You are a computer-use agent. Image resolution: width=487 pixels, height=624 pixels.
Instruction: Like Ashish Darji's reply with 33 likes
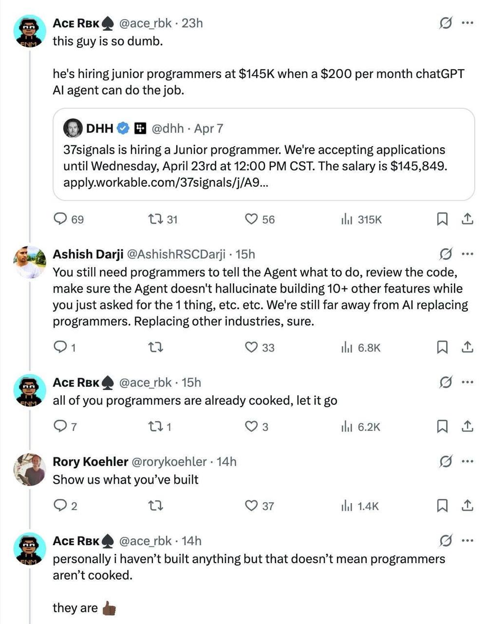tap(251, 347)
